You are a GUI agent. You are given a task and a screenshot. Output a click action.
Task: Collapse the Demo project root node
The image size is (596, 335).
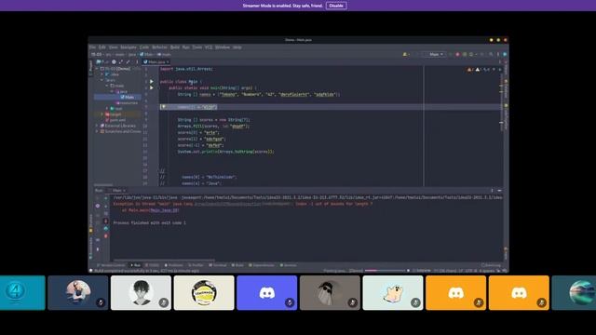(97, 69)
